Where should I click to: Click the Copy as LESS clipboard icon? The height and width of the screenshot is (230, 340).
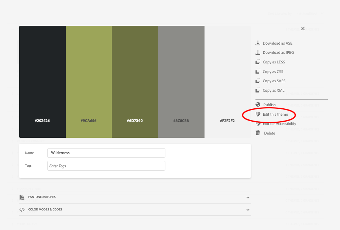[x=257, y=62]
